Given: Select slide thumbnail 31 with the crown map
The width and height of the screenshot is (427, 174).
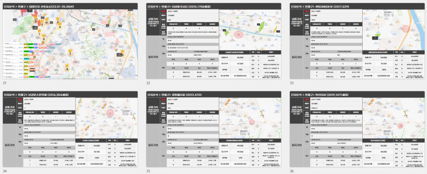Looking at the screenshot, I should click(x=70, y=41).
